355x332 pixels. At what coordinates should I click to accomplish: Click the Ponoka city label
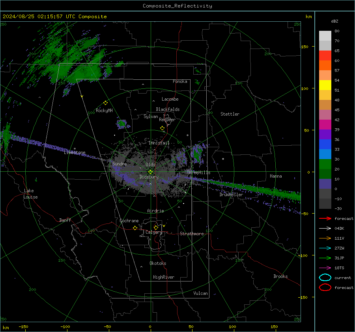(180, 81)
